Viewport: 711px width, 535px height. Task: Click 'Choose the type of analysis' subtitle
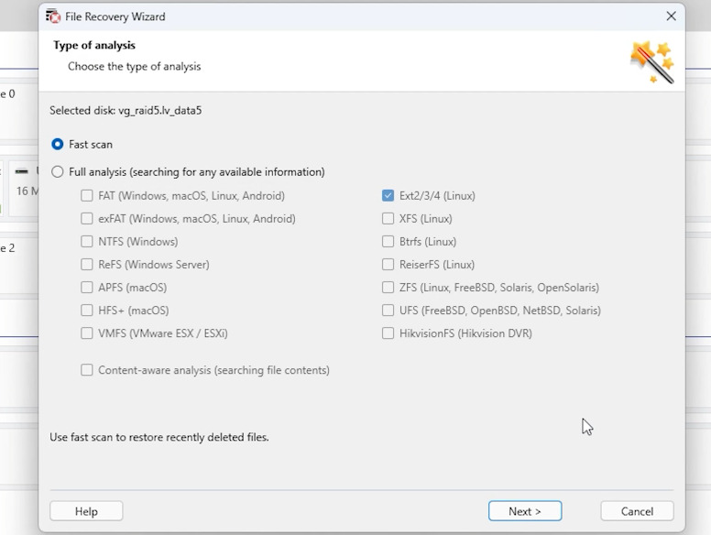pos(134,66)
